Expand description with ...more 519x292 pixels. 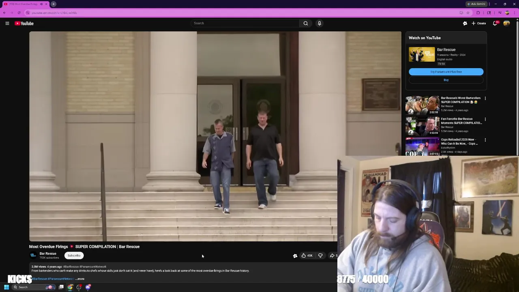(80, 279)
